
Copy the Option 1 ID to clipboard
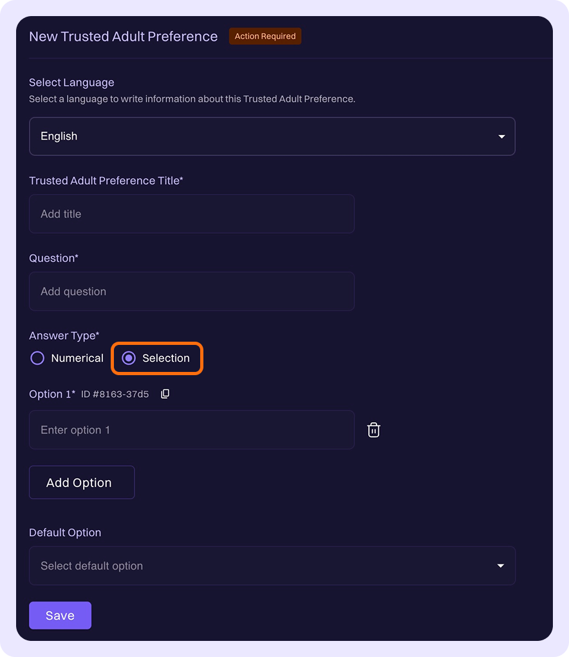(165, 394)
